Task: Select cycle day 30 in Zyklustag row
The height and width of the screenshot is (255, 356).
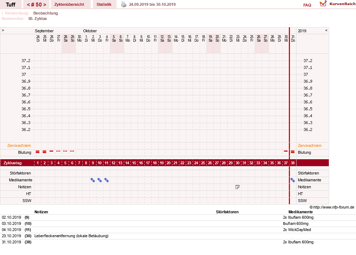Action: (237, 163)
